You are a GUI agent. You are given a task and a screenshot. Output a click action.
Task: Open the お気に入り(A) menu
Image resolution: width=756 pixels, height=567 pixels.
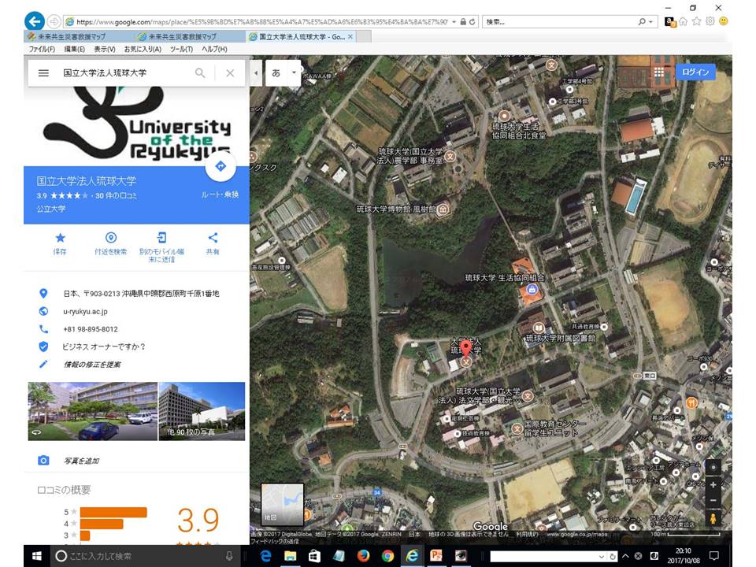(143, 49)
